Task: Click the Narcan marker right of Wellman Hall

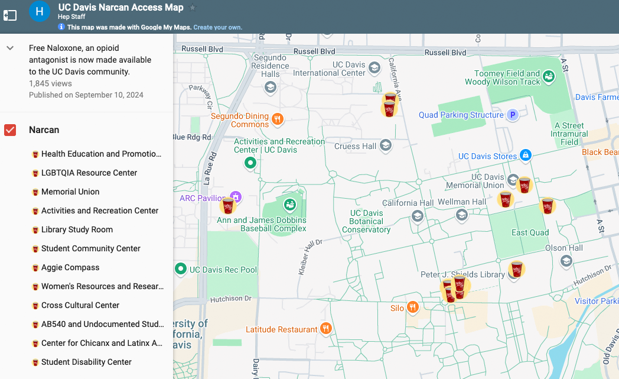Action: coord(506,199)
